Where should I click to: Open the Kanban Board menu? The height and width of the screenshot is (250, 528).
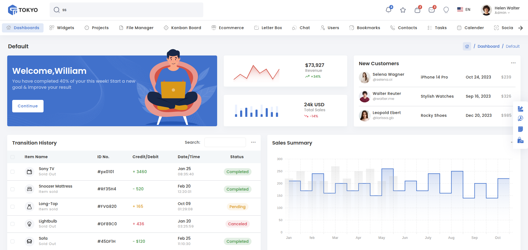pos(182,28)
